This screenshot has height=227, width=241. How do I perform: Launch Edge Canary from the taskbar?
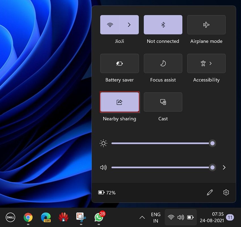(x=46, y=217)
